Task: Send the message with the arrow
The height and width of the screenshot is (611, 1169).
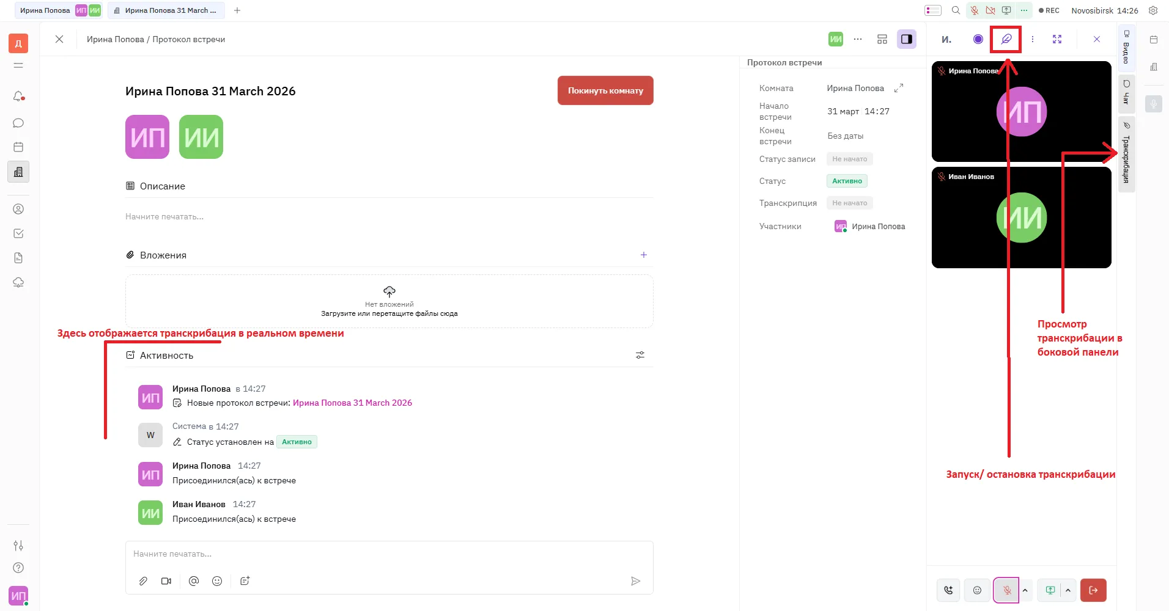Action: (636, 581)
